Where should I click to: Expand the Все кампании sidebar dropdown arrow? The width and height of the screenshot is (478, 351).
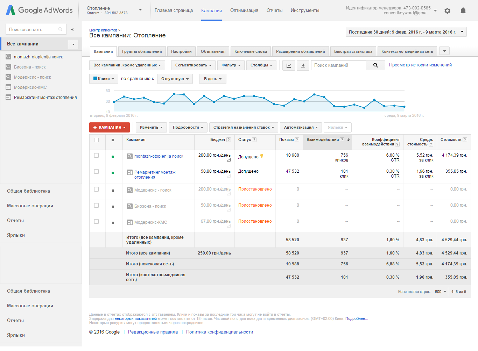coord(73,44)
